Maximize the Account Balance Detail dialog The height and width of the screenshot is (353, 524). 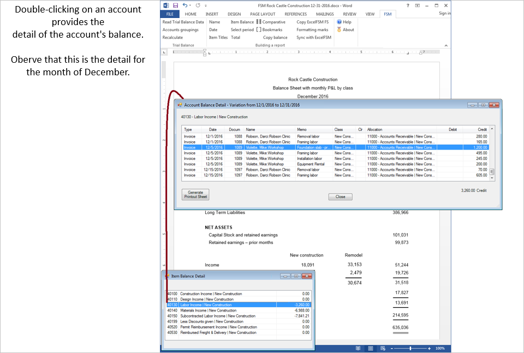(x=483, y=105)
